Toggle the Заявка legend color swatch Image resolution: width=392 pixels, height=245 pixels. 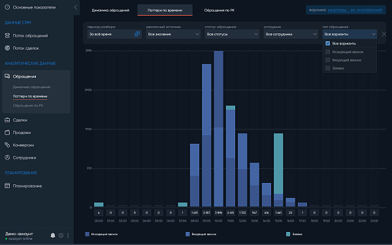[288, 234]
